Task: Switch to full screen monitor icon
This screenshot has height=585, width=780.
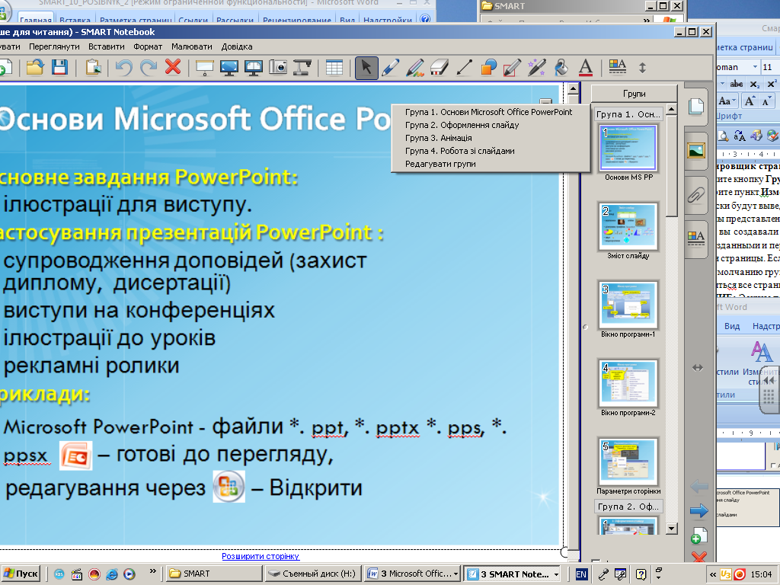Action: click(229, 67)
